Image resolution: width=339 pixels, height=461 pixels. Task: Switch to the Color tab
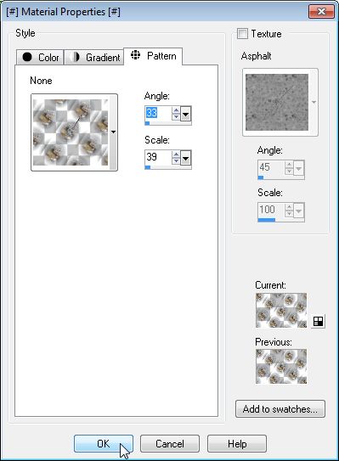pyautogui.click(x=40, y=57)
